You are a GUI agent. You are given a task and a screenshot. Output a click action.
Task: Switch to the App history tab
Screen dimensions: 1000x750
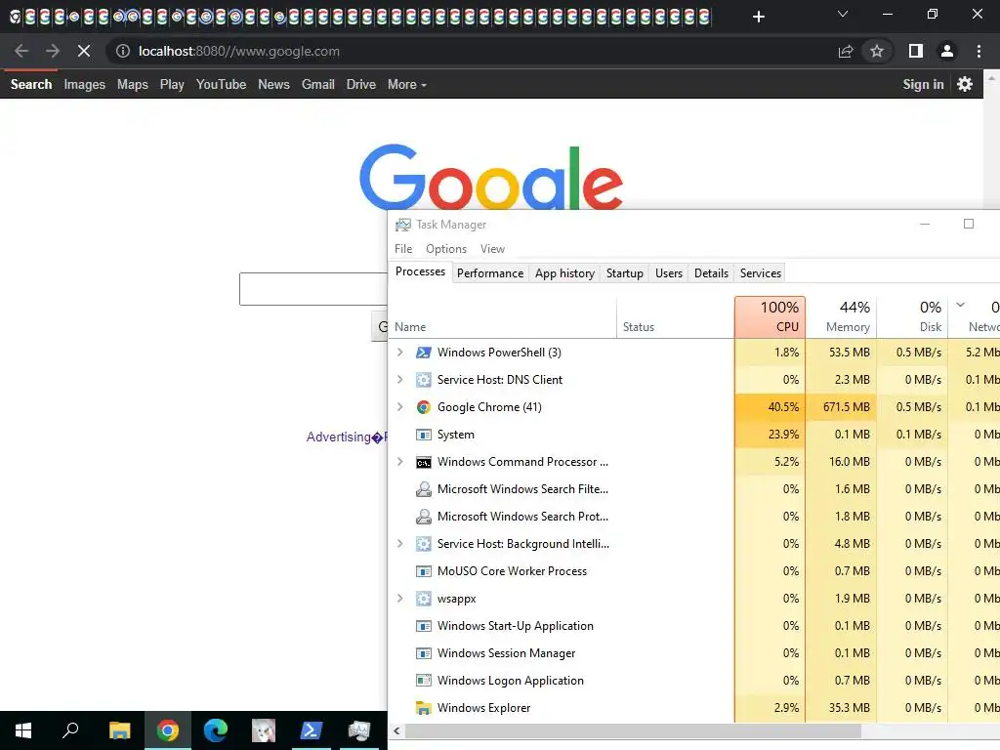(564, 273)
